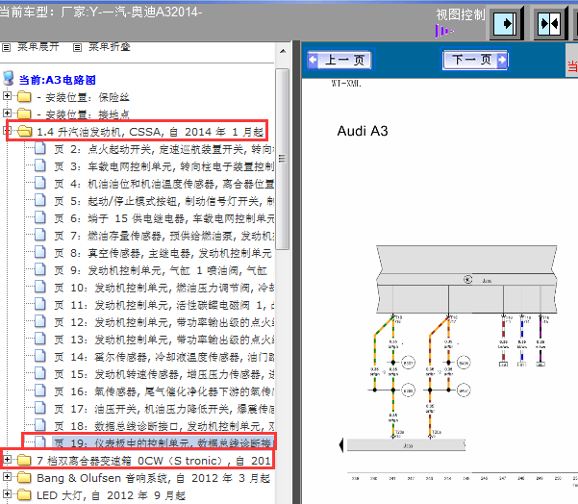
Task: Open 页 17: 油压开关
Action: click(x=164, y=409)
